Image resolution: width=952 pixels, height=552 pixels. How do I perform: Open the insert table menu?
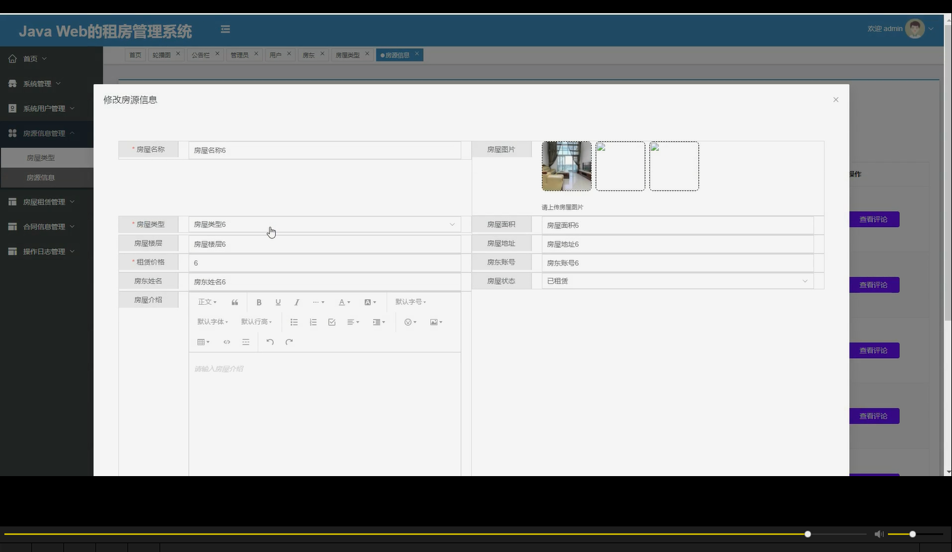pyautogui.click(x=203, y=342)
